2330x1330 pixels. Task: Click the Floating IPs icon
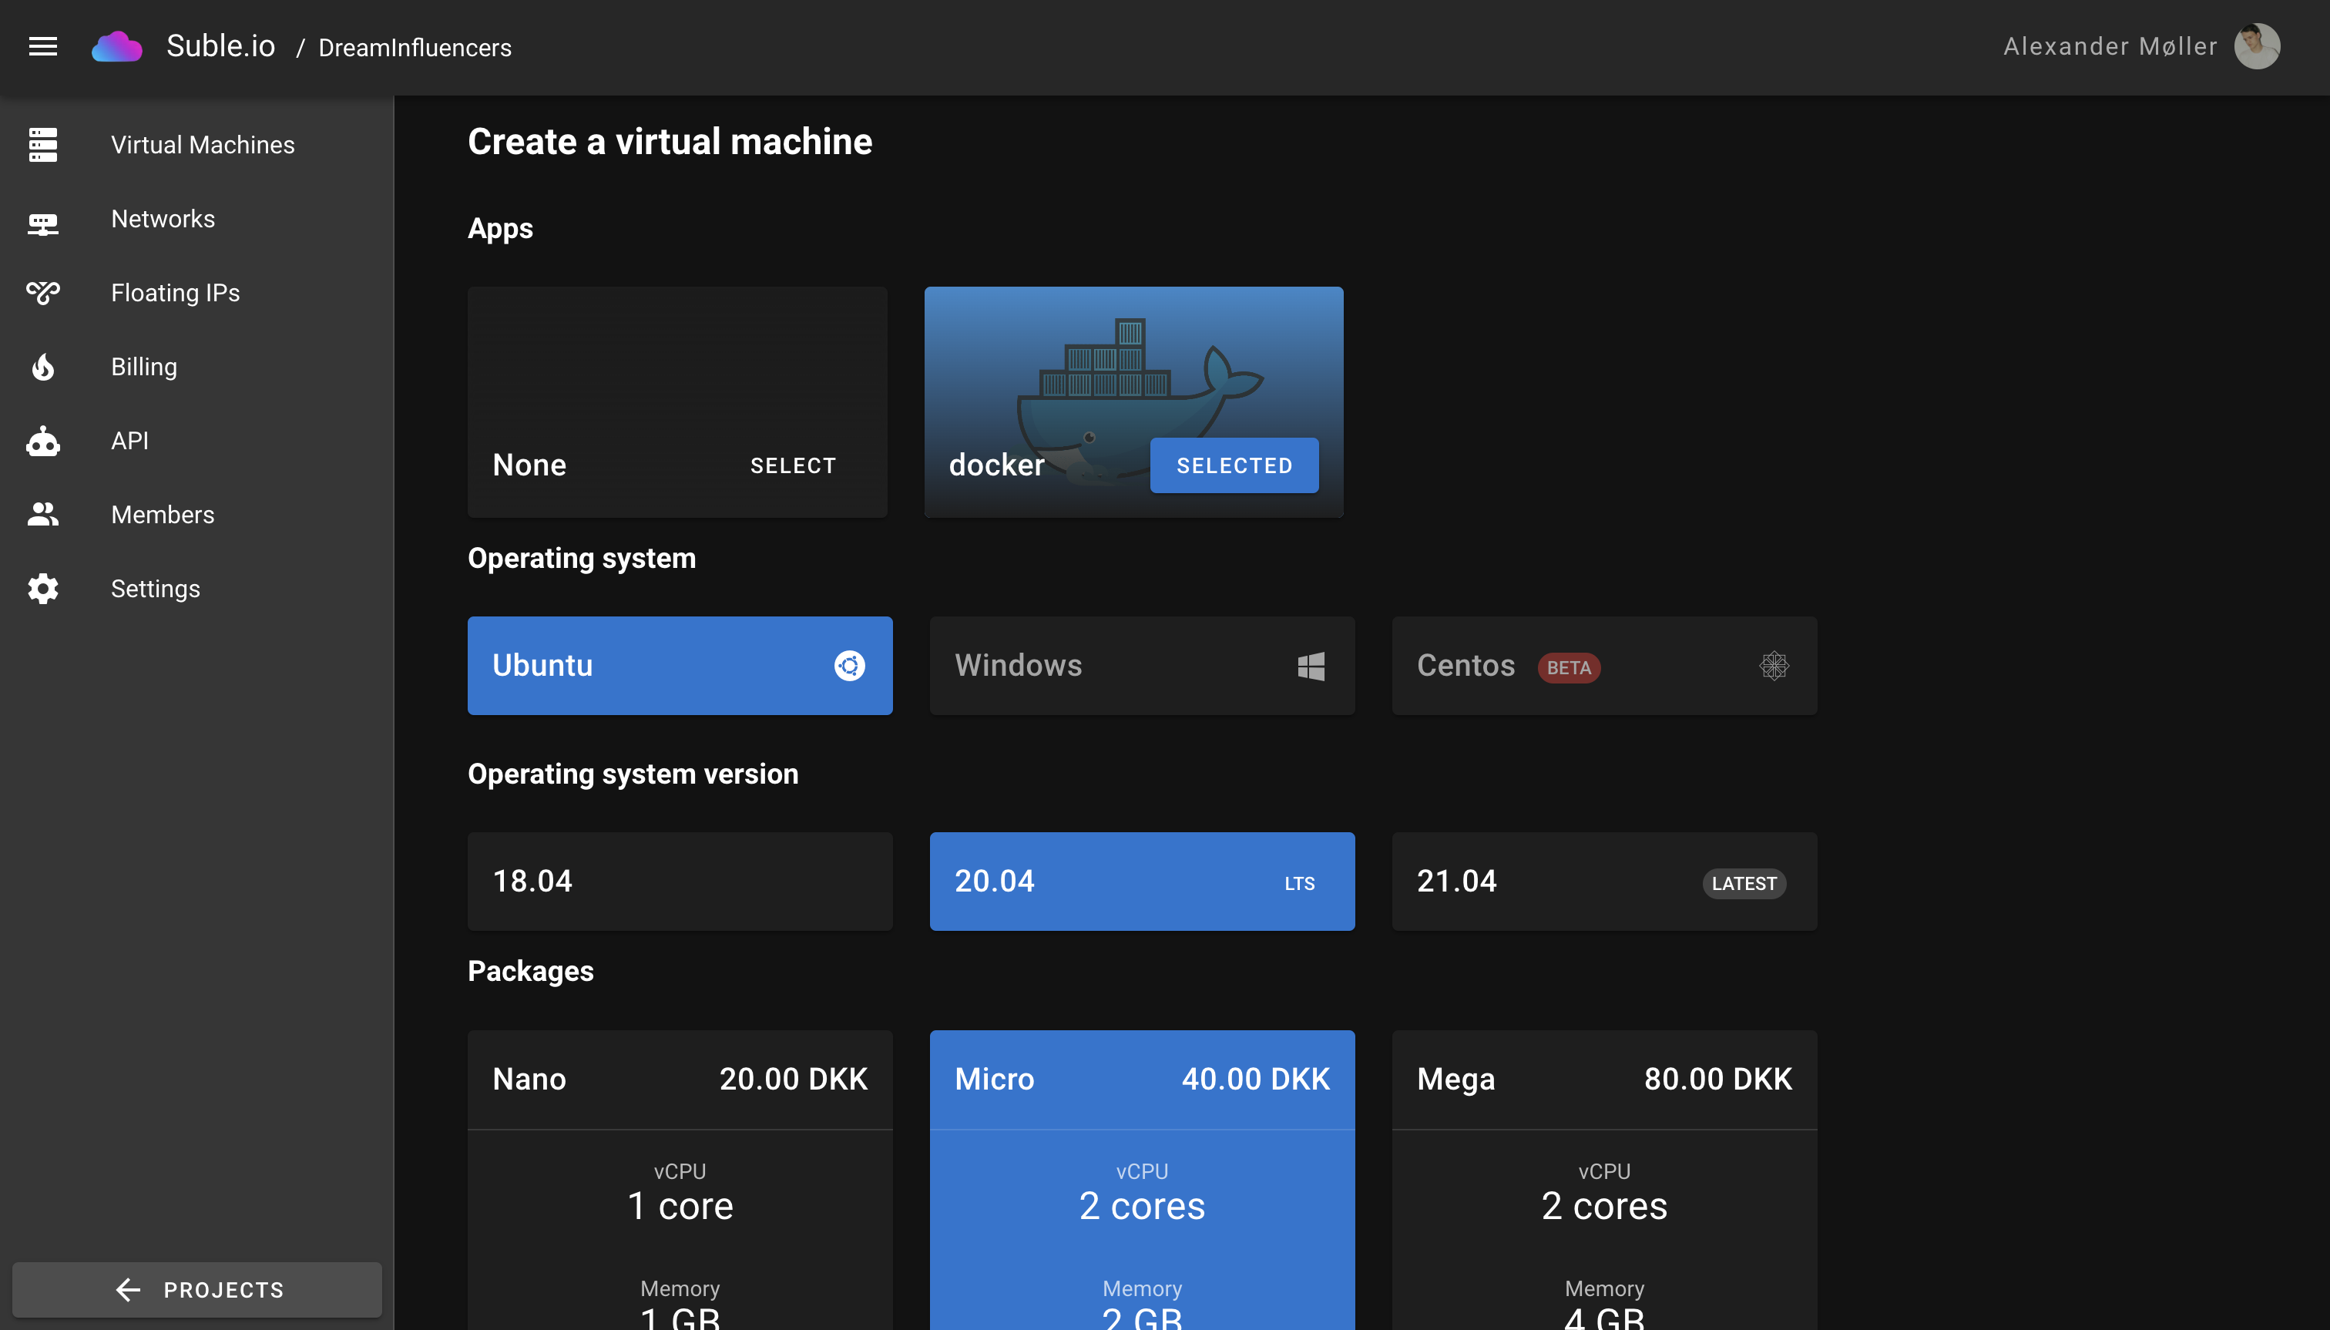43,294
